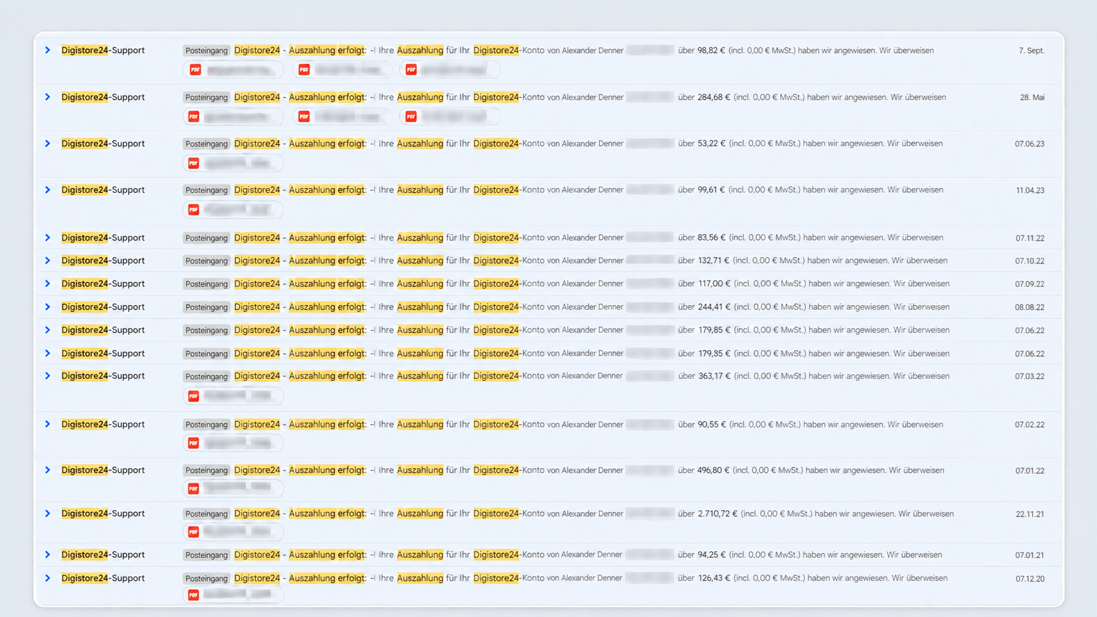This screenshot has height=617, width=1097.
Task: Open first PDF attachment in the 284,68 € email
Action: tap(233, 117)
